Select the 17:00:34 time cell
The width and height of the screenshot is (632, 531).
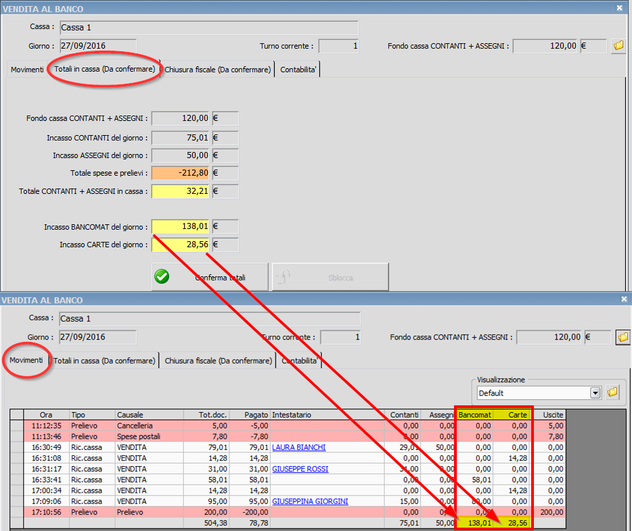point(47,490)
